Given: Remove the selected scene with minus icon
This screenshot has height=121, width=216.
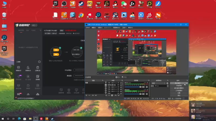Looking at the screenshot, I should click(x=89, y=95).
